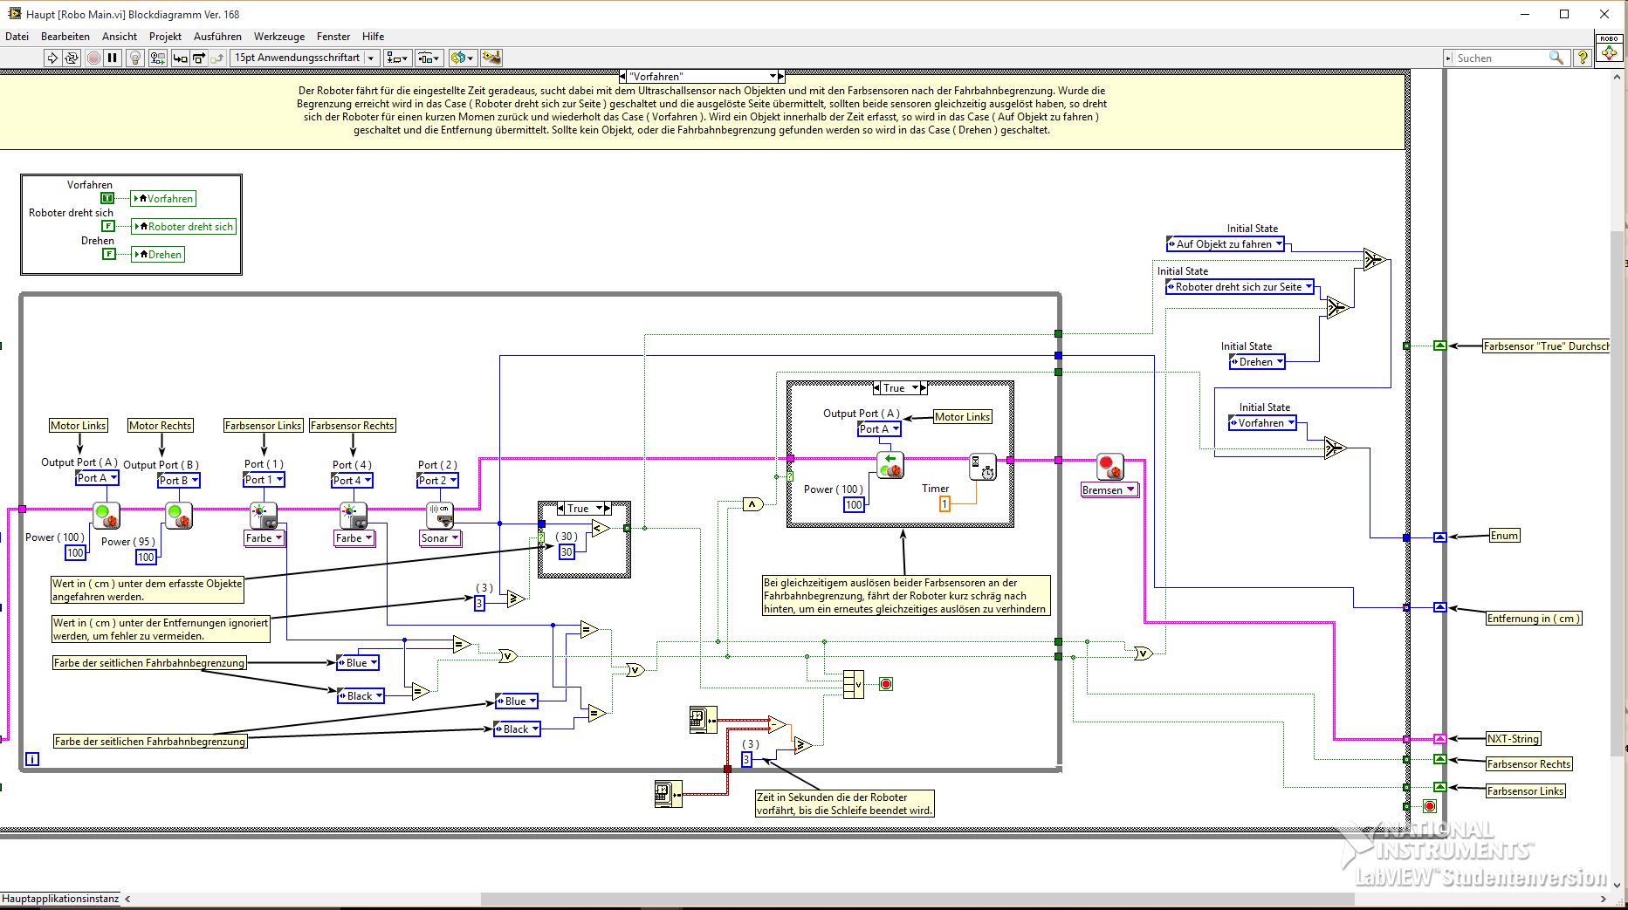Open the Werkzeuge menu
The height and width of the screenshot is (910, 1628).
point(279,37)
